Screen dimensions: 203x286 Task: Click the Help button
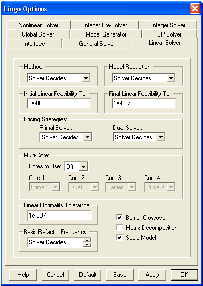coord(23,275)
